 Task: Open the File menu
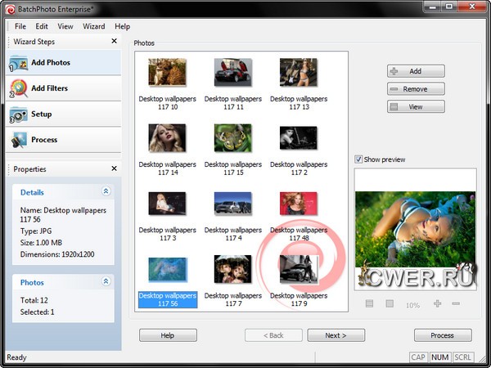(x=20, y=26)
